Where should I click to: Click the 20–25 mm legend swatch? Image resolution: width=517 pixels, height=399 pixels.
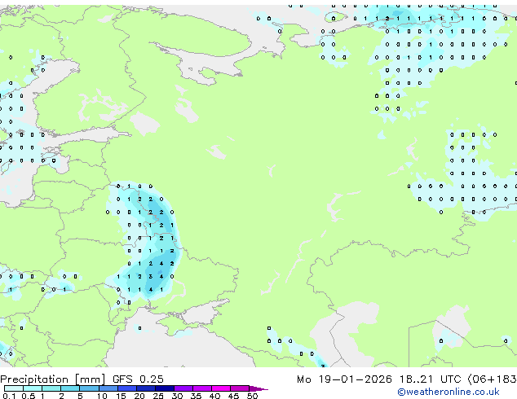point(145,388)
